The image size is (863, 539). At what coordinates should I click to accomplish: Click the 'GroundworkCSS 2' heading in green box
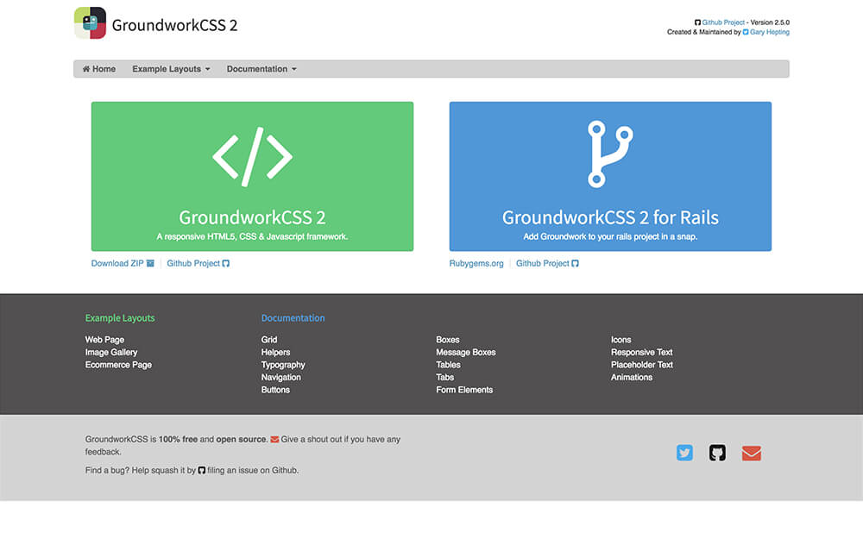tap(252, 217)
